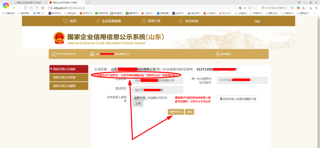This screenshot has width=320, height=148.
Task: Click the 导航 item in the nav bar
Action: click(x=257, y=21)
